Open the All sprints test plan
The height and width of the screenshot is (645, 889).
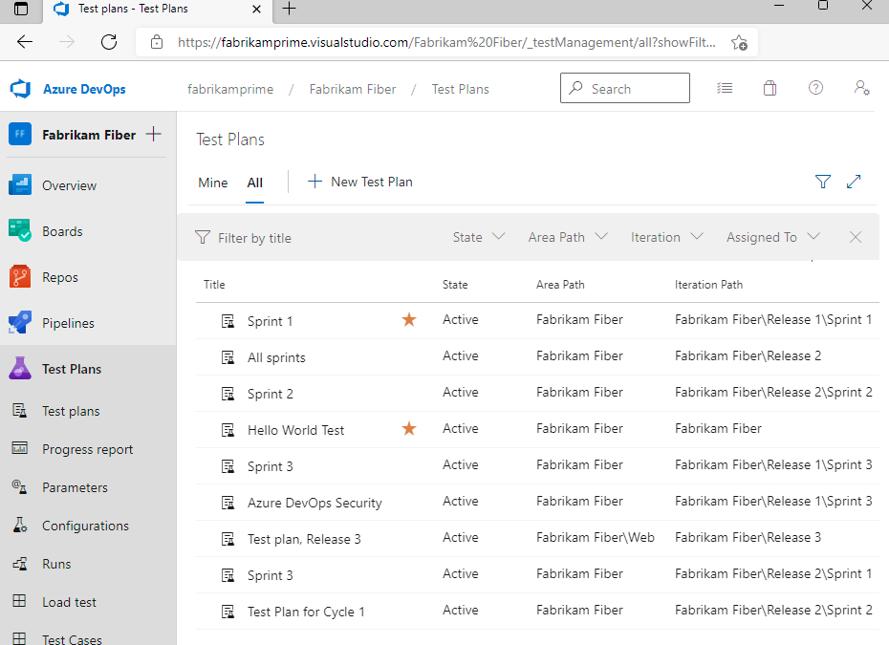276,357
